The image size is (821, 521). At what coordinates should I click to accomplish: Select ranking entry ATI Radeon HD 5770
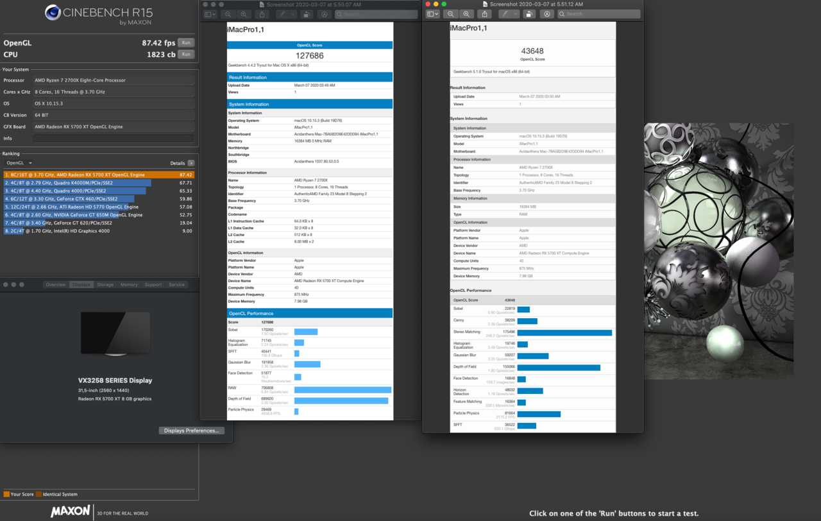click(x=99, y=207)
